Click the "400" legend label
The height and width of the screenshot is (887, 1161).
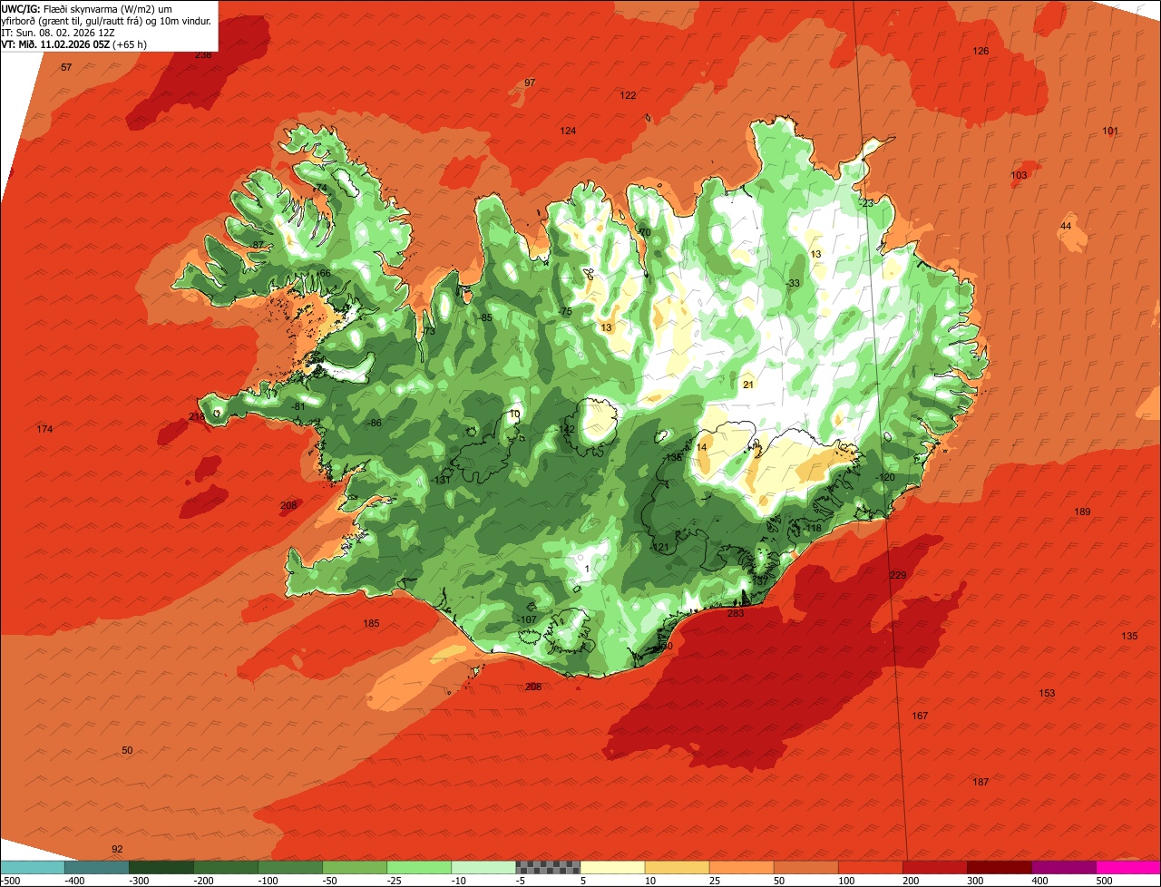[1041, 881]
